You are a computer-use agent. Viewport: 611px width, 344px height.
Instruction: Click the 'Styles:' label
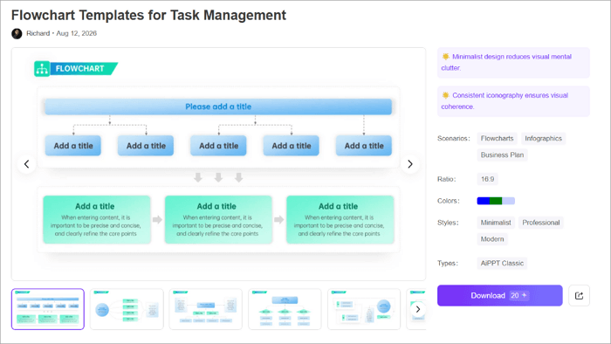pos(448,223)
